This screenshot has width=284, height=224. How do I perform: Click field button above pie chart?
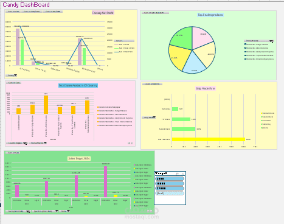coord(155,13)
